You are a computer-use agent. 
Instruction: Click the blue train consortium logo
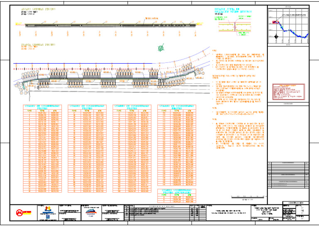(91, 212)
